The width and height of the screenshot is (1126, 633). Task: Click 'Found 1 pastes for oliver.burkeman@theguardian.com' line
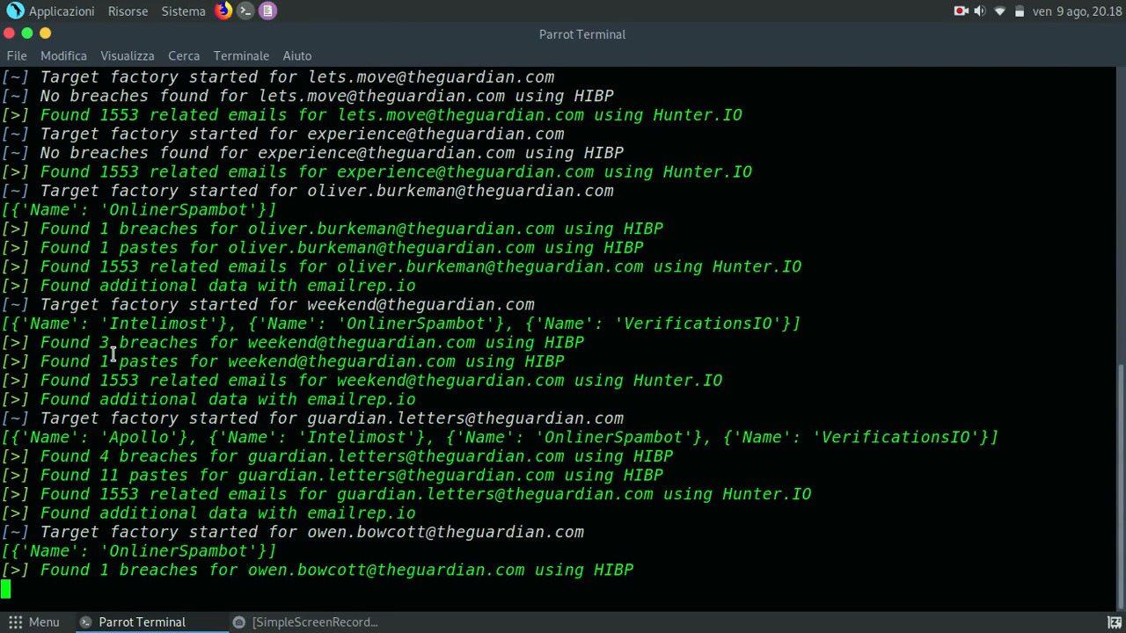pyautogui.click(x=323, y=248)
